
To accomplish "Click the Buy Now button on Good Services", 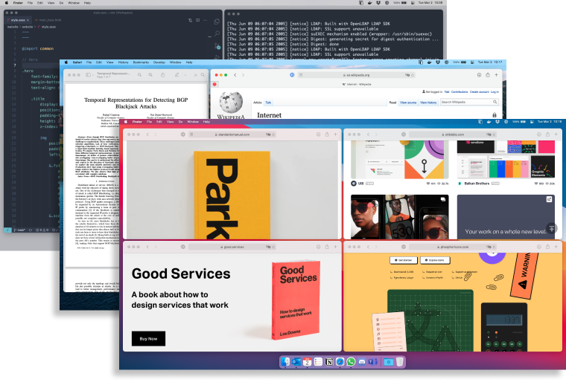I will (148, 339).
